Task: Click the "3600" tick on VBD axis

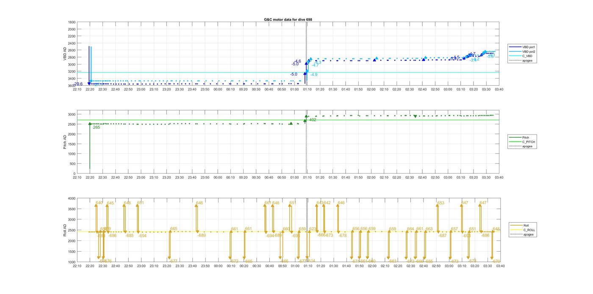Action: click(72, 86)
